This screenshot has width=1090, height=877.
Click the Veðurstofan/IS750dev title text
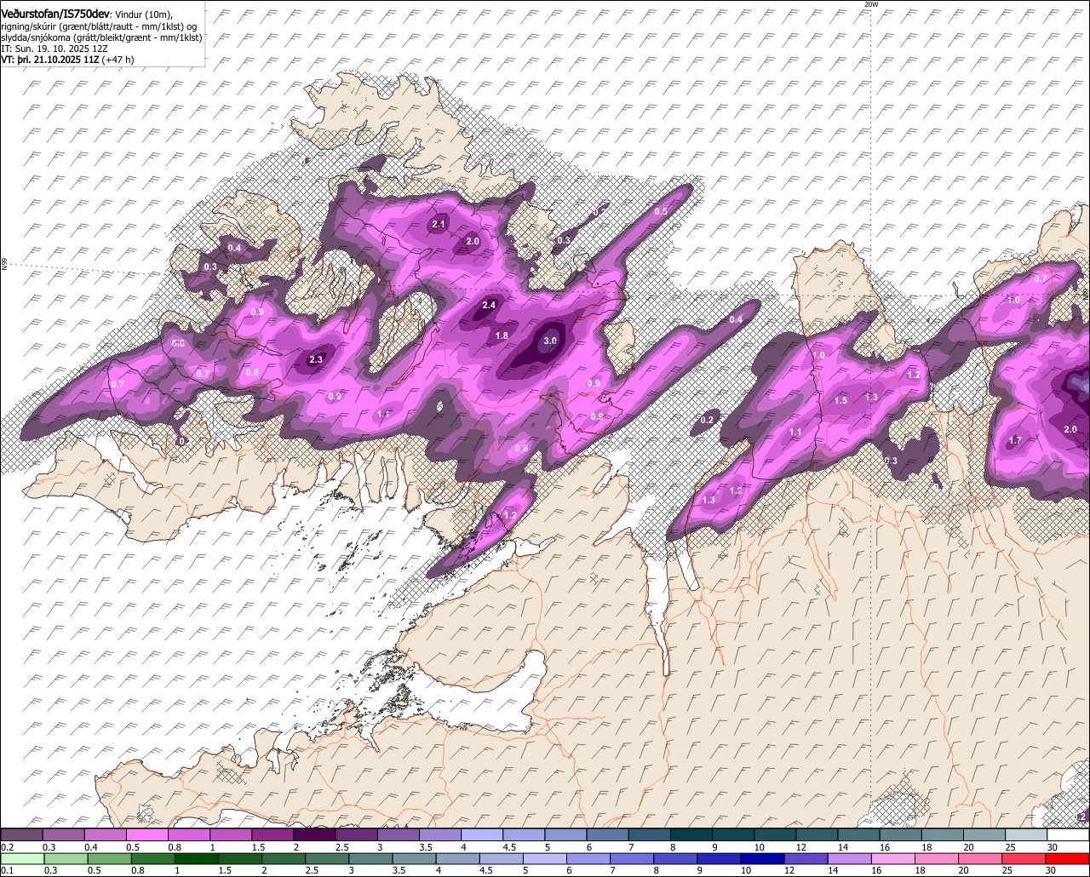click(x=55, y=14)
